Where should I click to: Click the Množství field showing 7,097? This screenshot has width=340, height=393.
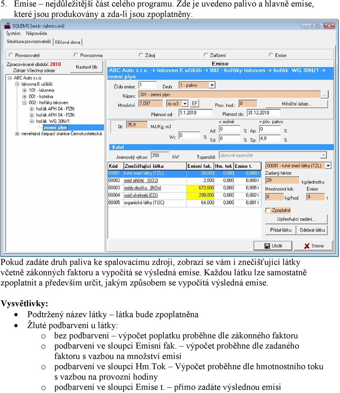coord(151,103)
